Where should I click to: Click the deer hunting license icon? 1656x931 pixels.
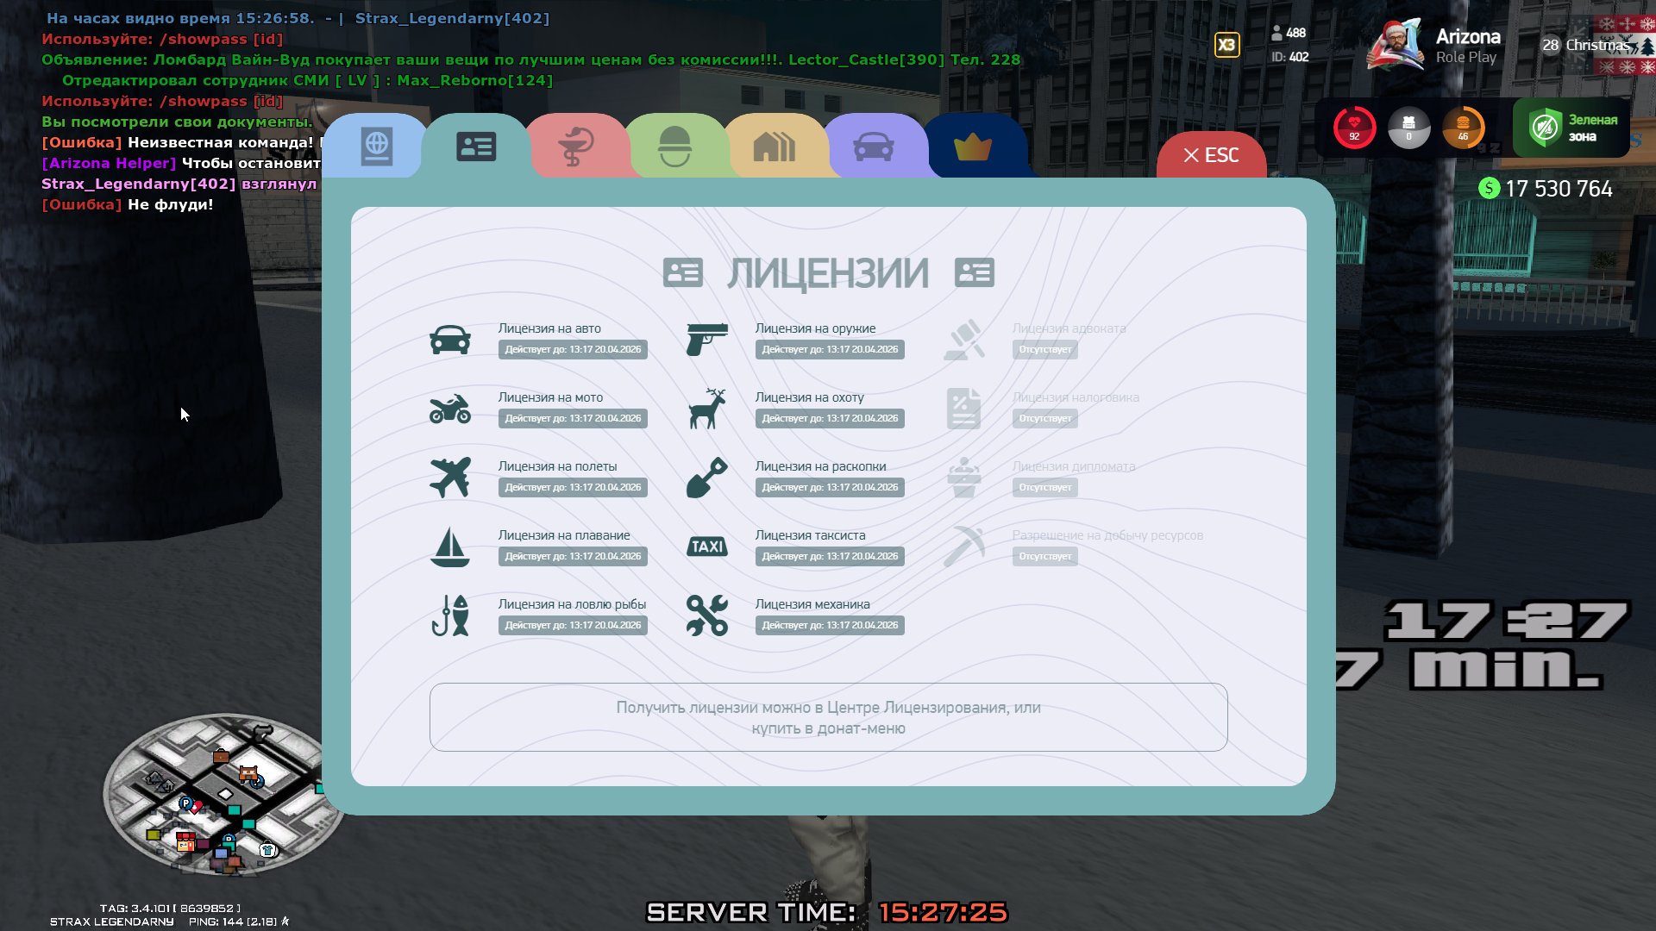pyautogui.click(x=707, y=409)
